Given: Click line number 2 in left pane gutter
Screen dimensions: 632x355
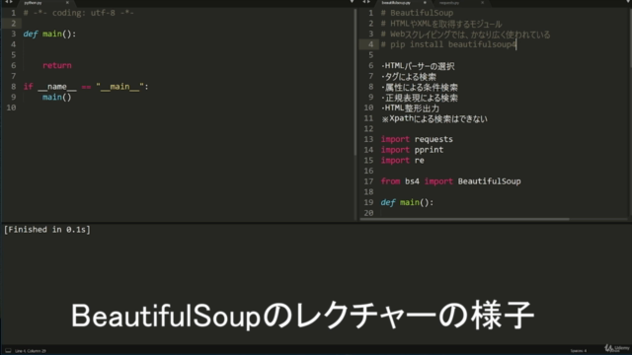Looking at the screenshot, I should coord(13,24).
